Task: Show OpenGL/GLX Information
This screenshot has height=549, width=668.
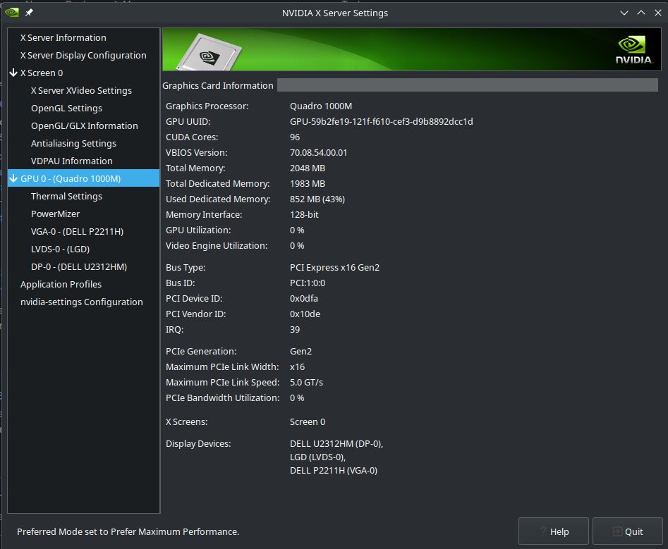Action: [x=85, y=126]
